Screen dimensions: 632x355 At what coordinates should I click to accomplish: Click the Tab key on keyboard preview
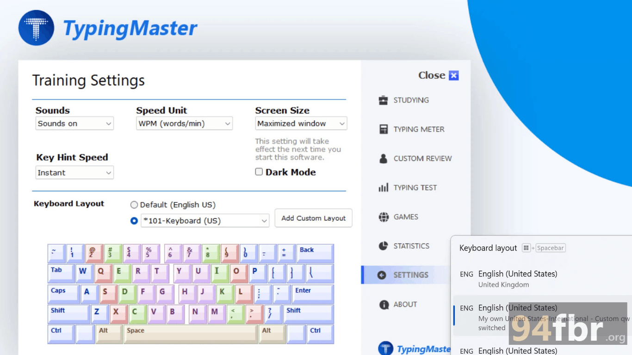[x=62, y=274]
